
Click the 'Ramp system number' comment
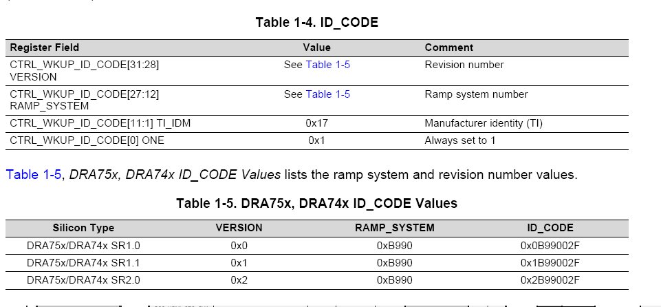477,94
